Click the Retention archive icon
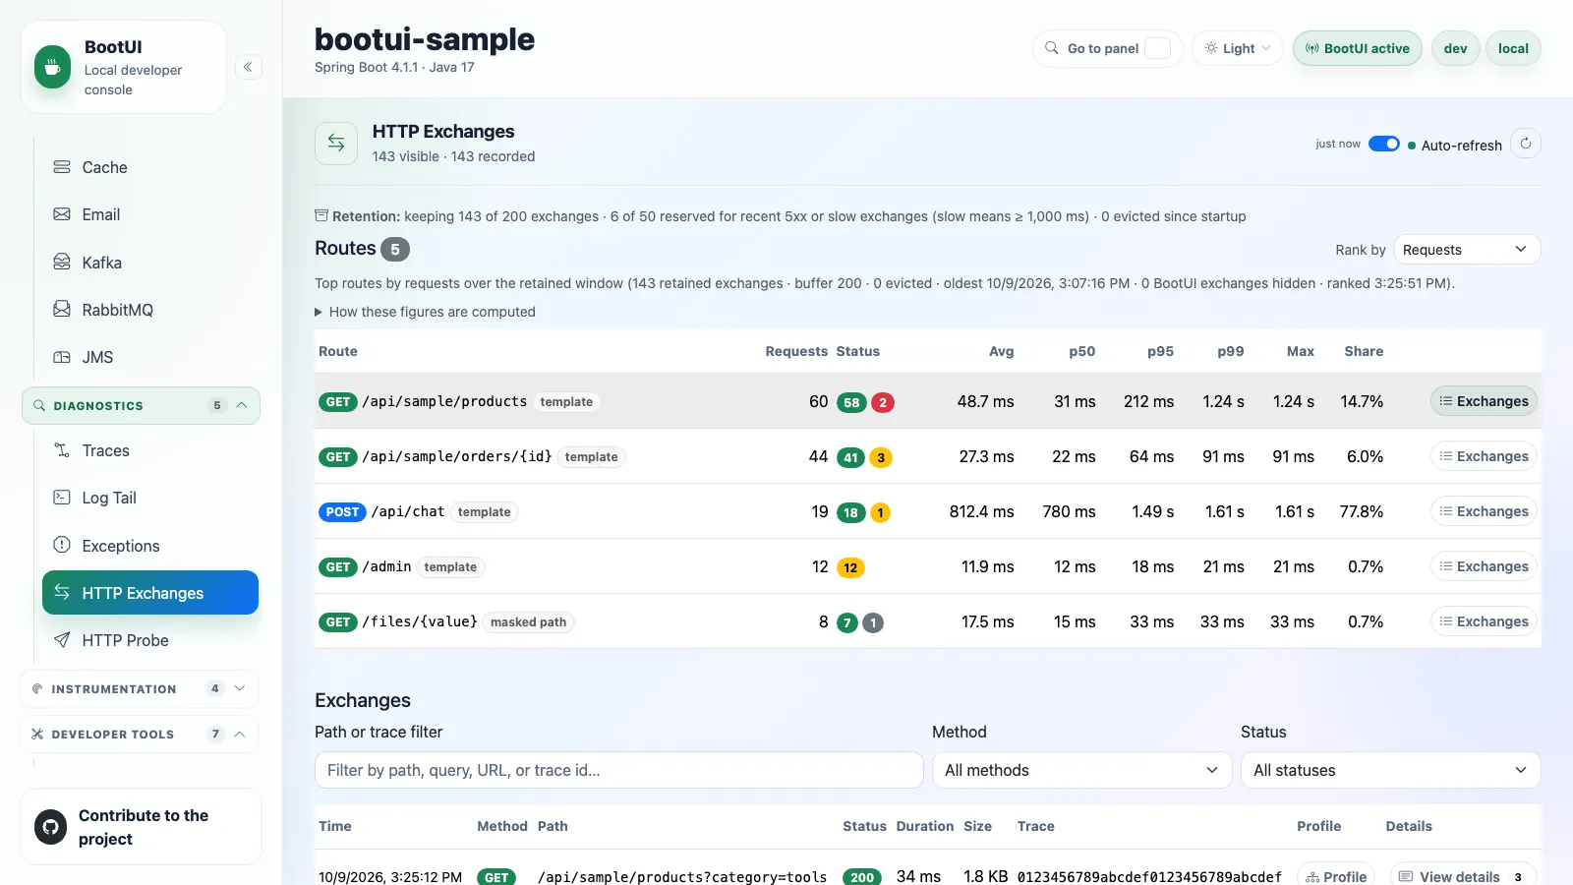Viewport: 1573px width, 885px height. click(321, 215)
